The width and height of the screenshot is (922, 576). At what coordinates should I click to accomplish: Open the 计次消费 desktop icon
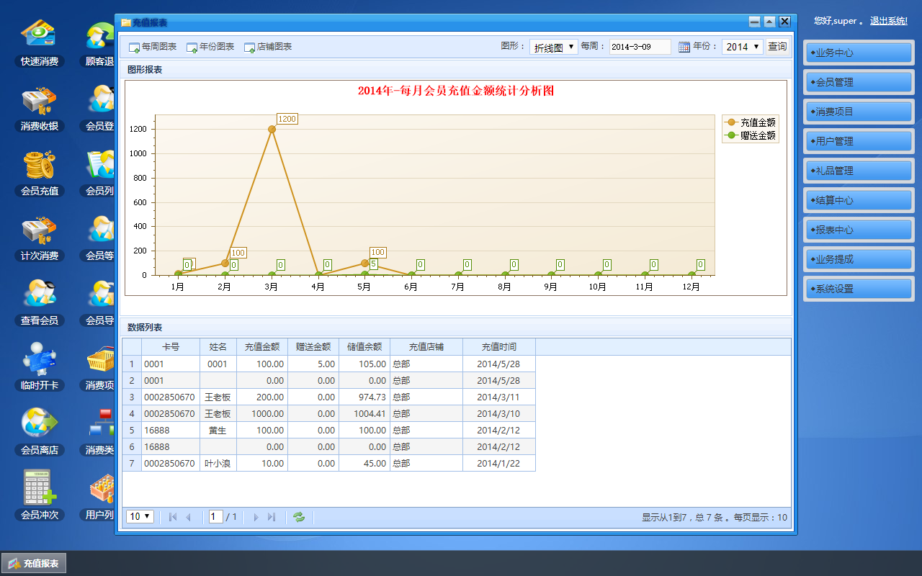[x=40, y=239]
